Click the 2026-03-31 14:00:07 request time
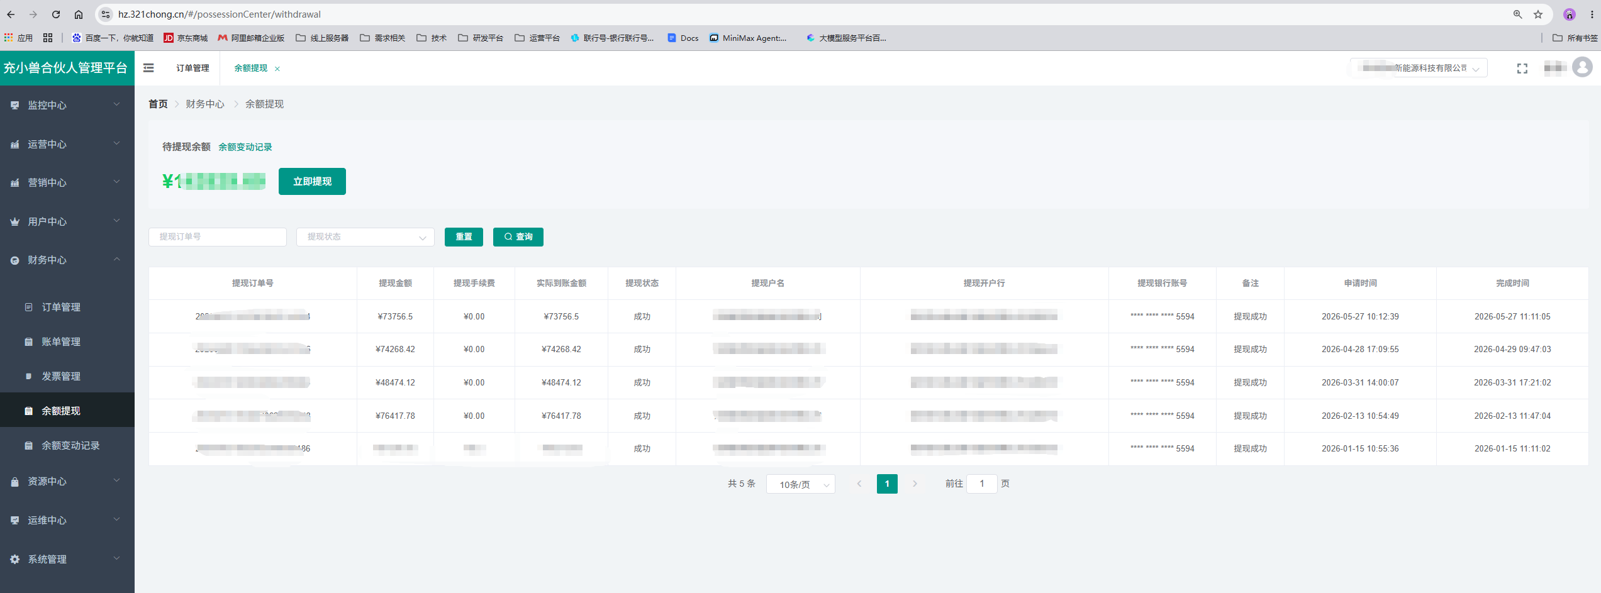Screen dimensions: 1601x593 coord(1360,382)
